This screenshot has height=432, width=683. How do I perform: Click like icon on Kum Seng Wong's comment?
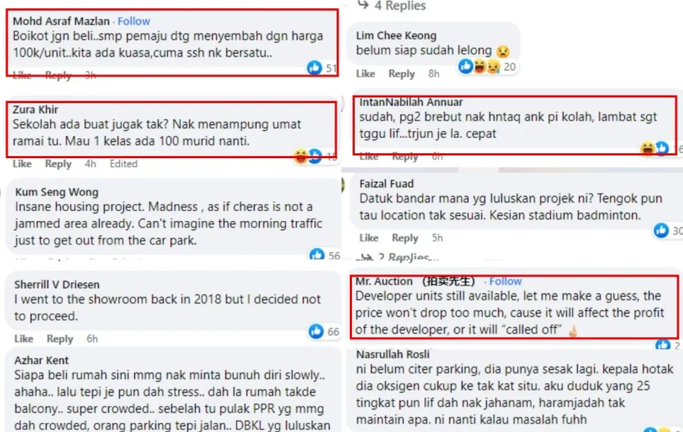pos(316,254)
